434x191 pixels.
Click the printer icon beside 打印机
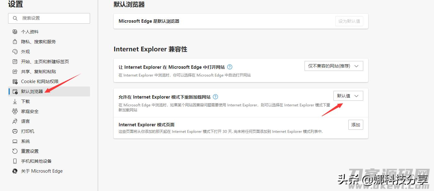(x=15, y=131)
